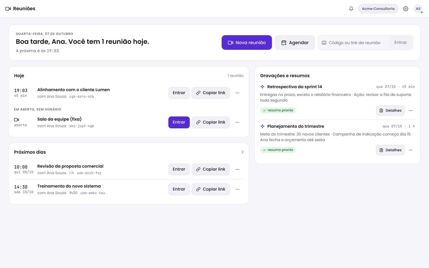Click the meeting code kkc-jcpf-ngb

point(82,126)
